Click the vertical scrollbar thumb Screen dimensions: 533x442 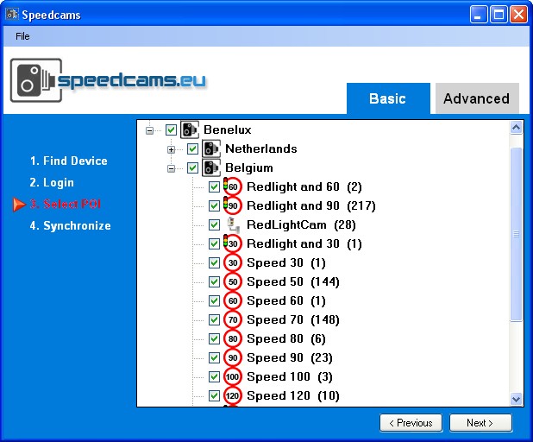click(516, 234)
